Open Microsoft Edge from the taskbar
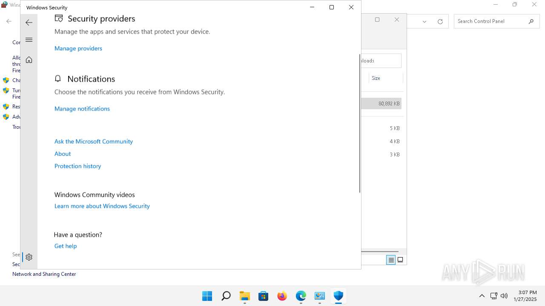The height and width of the screenshot is (306, 545). pos(301,296)
